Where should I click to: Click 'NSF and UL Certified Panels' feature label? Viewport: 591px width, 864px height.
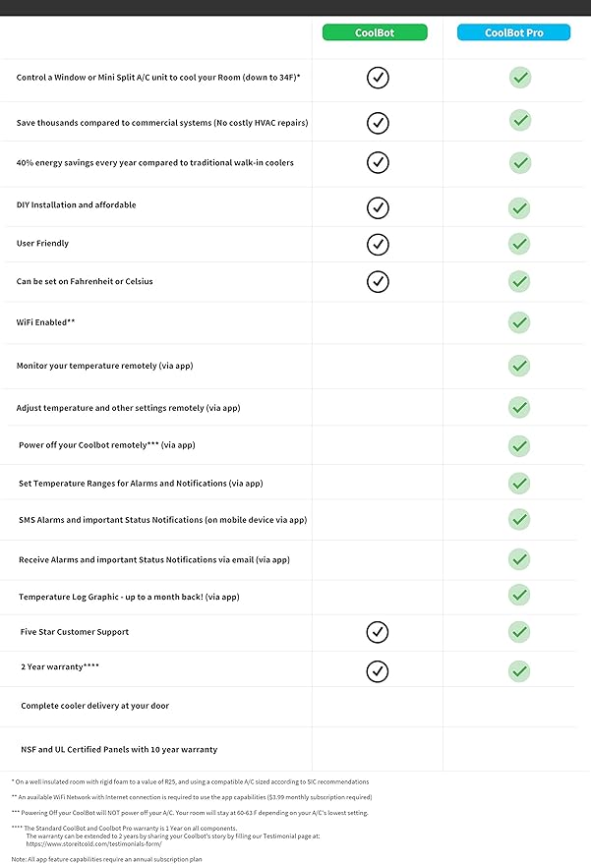point(119,749)
